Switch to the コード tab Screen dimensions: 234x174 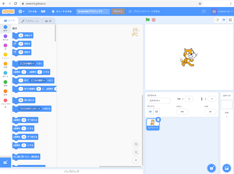[9, 21]
